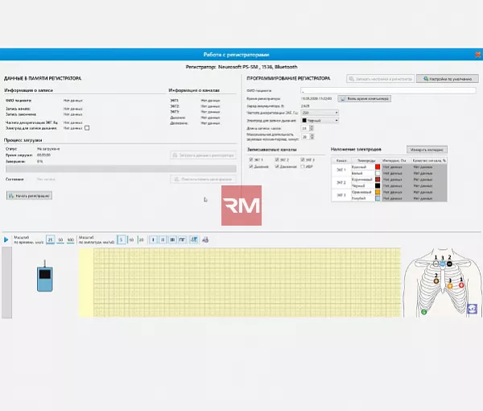Focus the ФИО пациента input field

tap(388, 90)
